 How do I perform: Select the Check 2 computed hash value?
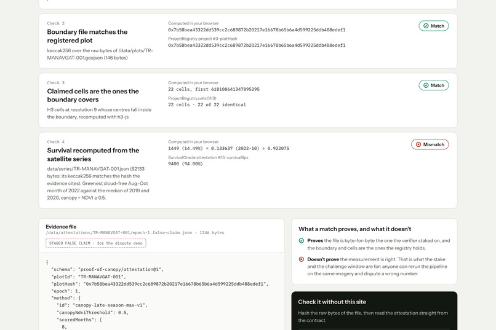point(257,29)
